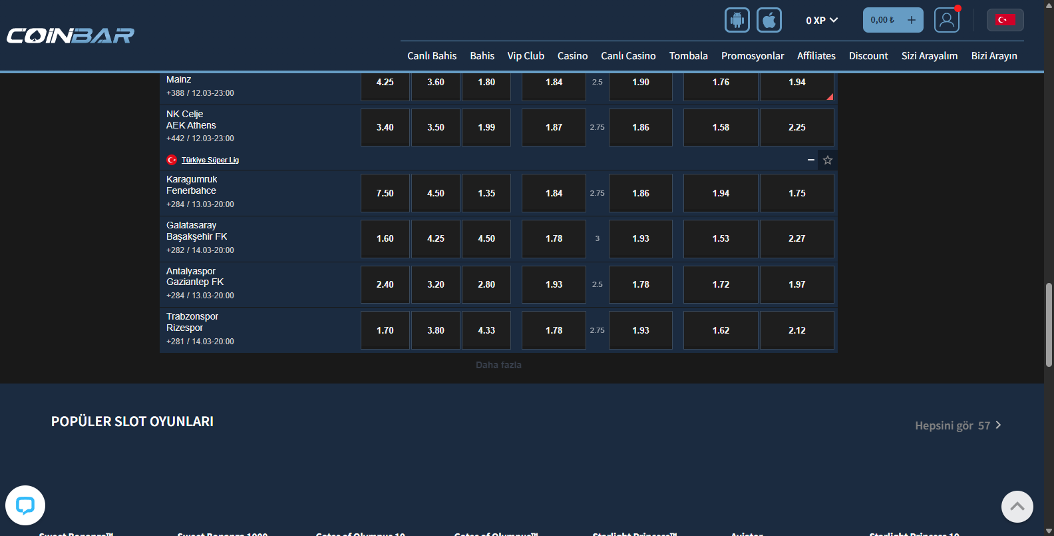Viewport: 1054px width, 536px height.
Task: Click the Discount nav item
Action: (x=868, y=56)
